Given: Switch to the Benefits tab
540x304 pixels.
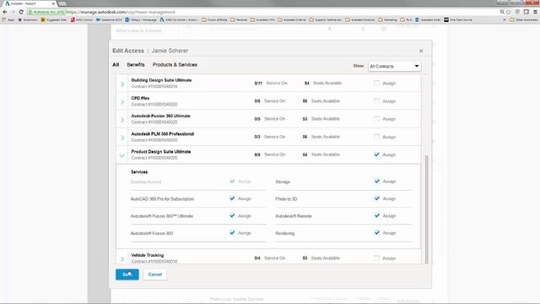Looking at the screenshot, I should (136, 65).
